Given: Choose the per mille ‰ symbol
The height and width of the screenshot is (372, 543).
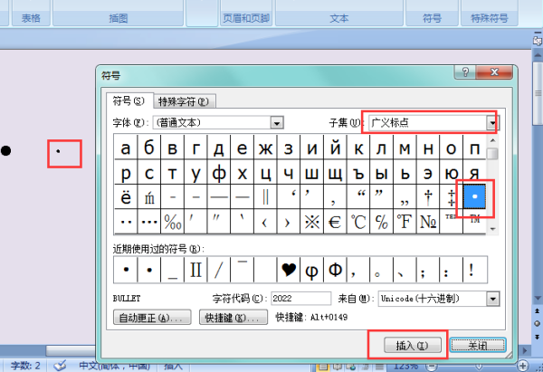Looking at the screenshot, I should (173, 222).
